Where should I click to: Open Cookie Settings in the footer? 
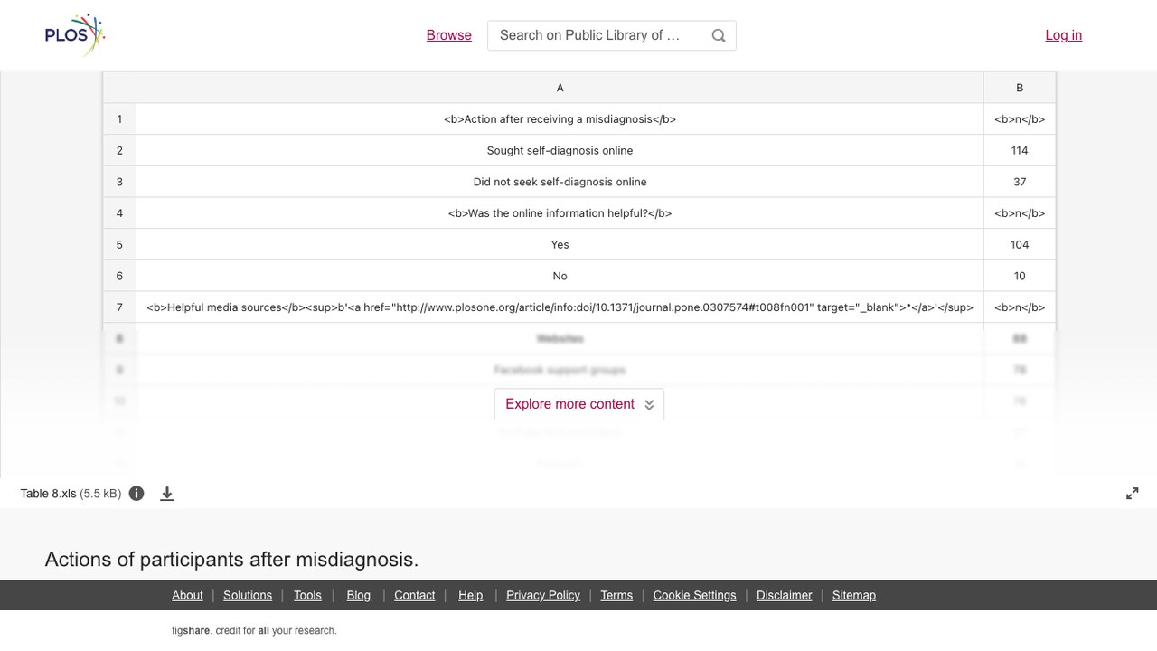[x=695, y=595]
